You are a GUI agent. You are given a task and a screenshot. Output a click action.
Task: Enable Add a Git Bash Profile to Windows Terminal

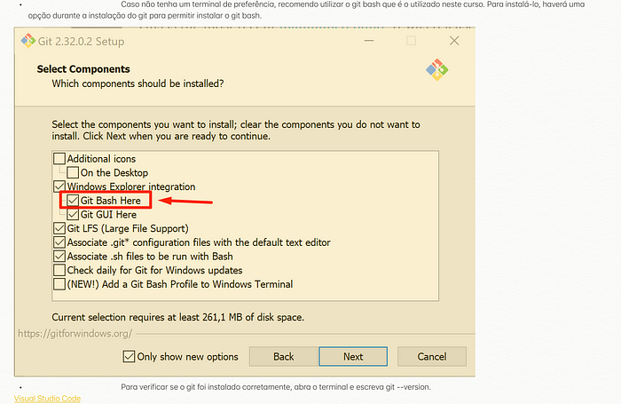tap(59, 284)
